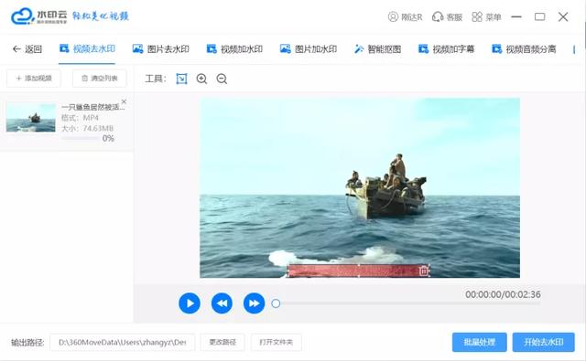Click the 清空列表 button

(100, 79)
